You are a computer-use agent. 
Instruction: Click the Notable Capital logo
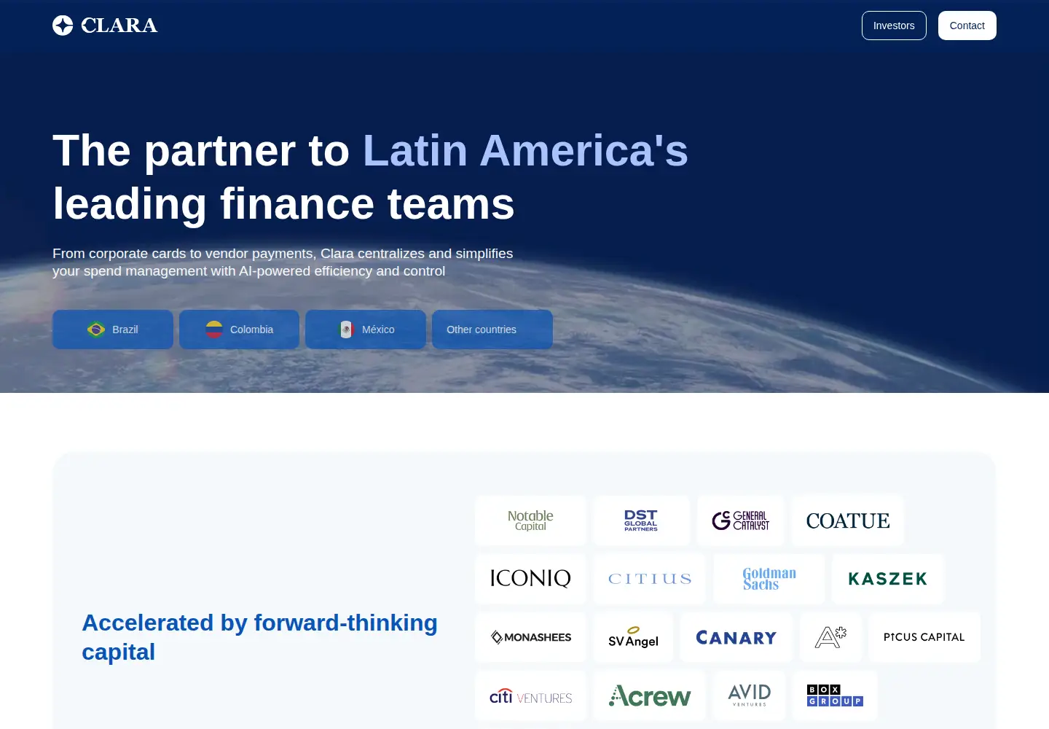(530, 521)
